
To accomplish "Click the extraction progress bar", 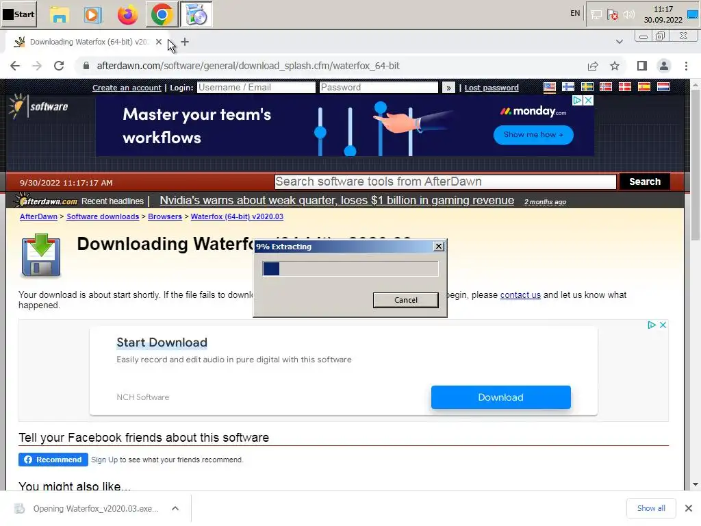I will 350,268.
